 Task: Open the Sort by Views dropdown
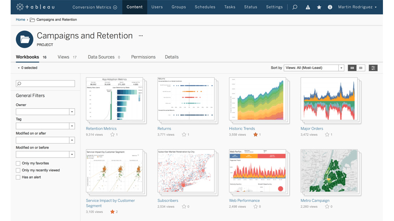pyautogui.click(x=341, y=68)
